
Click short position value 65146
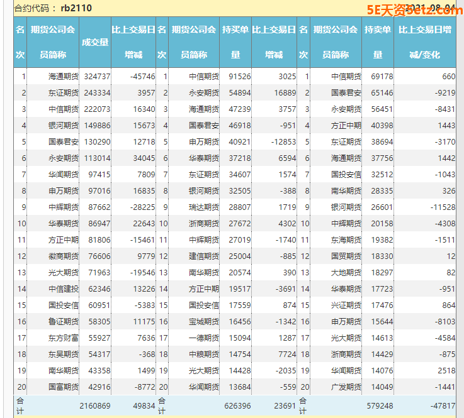coord(382,93)
